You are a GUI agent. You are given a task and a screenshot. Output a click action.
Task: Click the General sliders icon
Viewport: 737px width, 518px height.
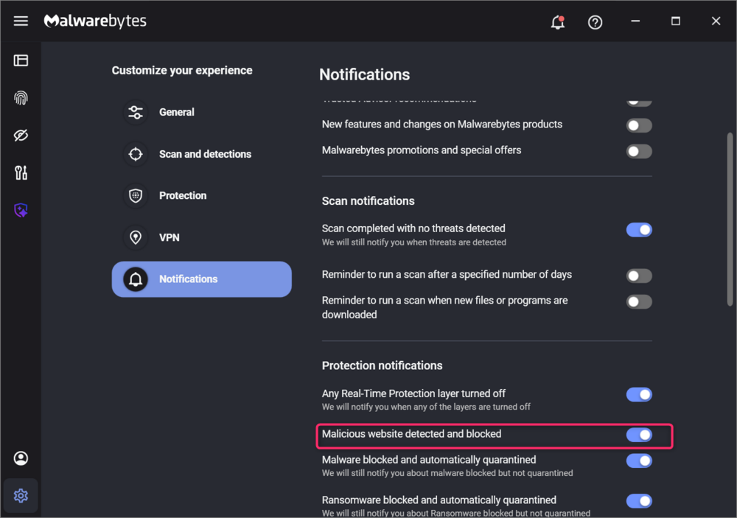point(136,112)
